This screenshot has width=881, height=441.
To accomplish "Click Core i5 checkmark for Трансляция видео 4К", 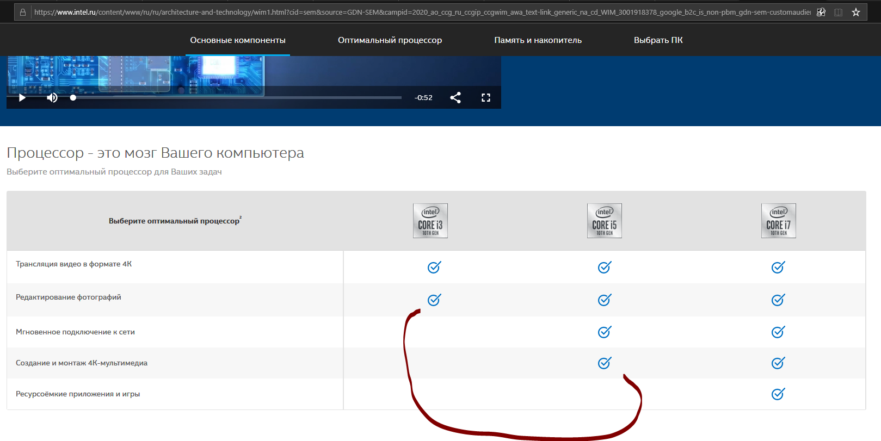I will click(x=605, y=267).
